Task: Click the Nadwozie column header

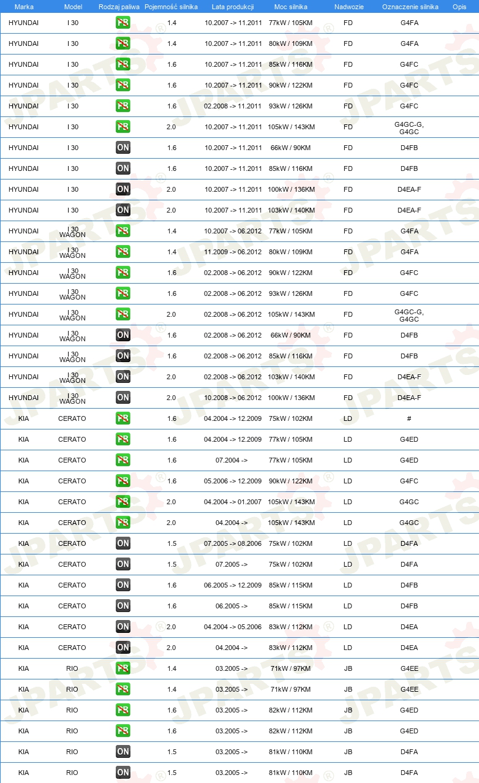Action: click(x=349, y=7)
